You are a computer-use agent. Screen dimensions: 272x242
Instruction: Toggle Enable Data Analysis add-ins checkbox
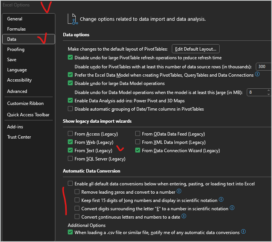click(70, 100)
